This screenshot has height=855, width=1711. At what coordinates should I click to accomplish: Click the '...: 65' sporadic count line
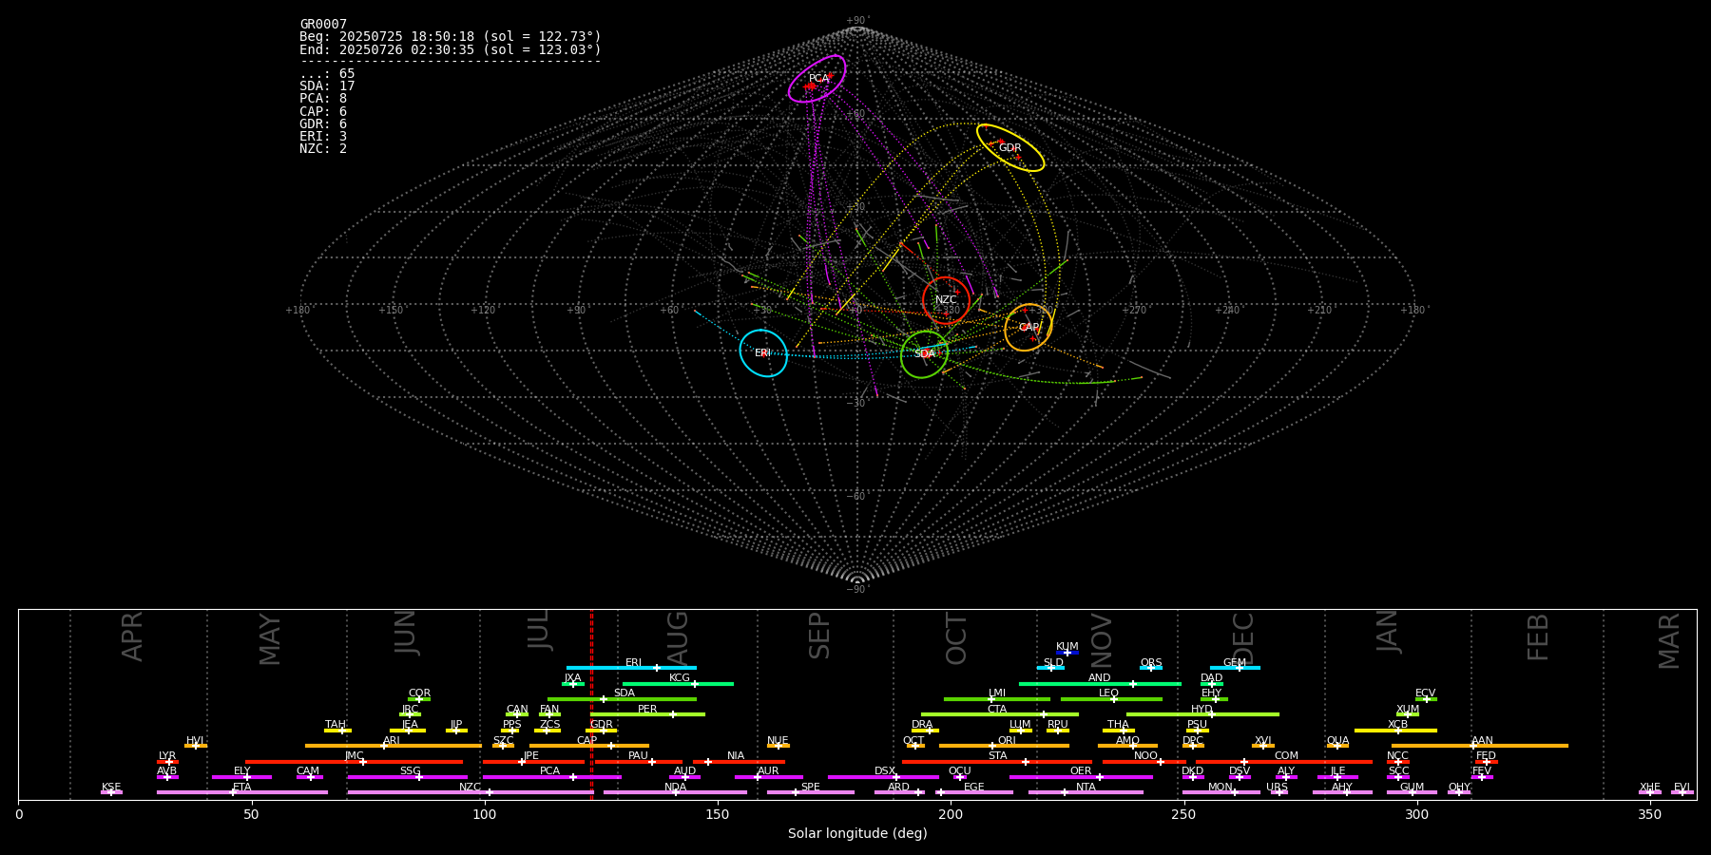point(327,74)
